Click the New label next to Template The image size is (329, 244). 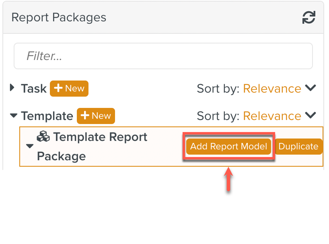101,116
